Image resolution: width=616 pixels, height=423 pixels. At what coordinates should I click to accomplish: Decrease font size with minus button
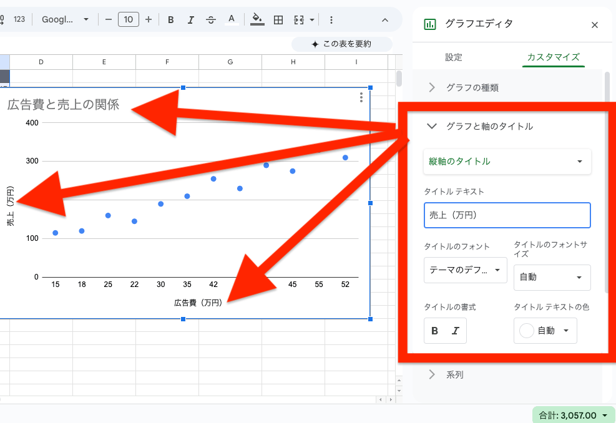pos(109,19)
